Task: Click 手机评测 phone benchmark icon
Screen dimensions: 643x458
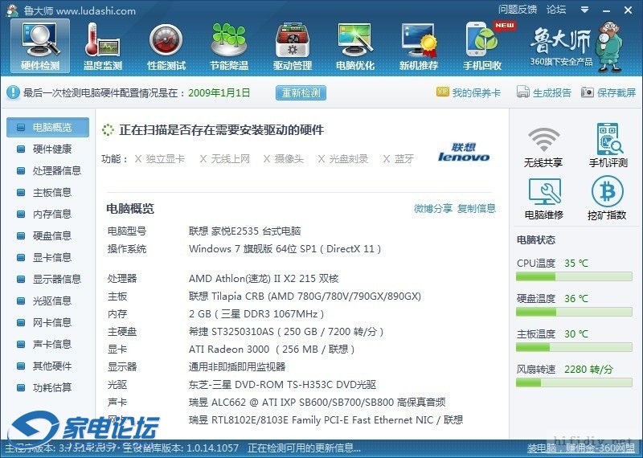Action: coord(608,145)
